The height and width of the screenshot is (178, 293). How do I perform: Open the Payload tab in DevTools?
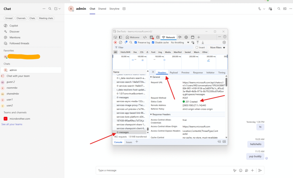pos(174,72)
